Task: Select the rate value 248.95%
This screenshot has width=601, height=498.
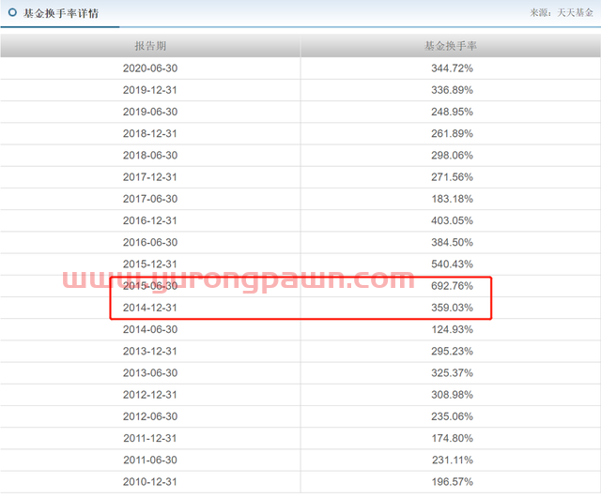Action: click(x=452, y=112)
